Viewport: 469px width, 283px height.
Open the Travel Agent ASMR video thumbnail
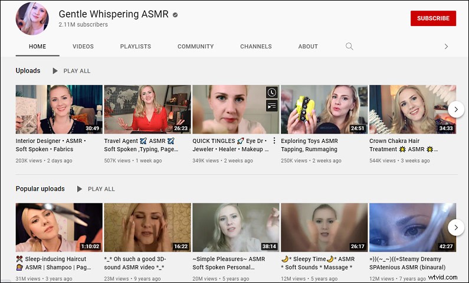tap(147, 109)
